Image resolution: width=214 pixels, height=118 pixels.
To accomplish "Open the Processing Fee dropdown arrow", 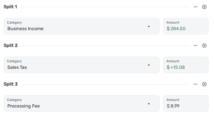I will pyautogui.click(x=149, y=104).
